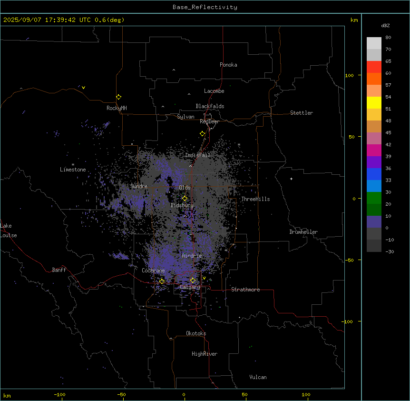Click the RockyMH label
The width and height of the screenshot is (410, 401).
117,108
